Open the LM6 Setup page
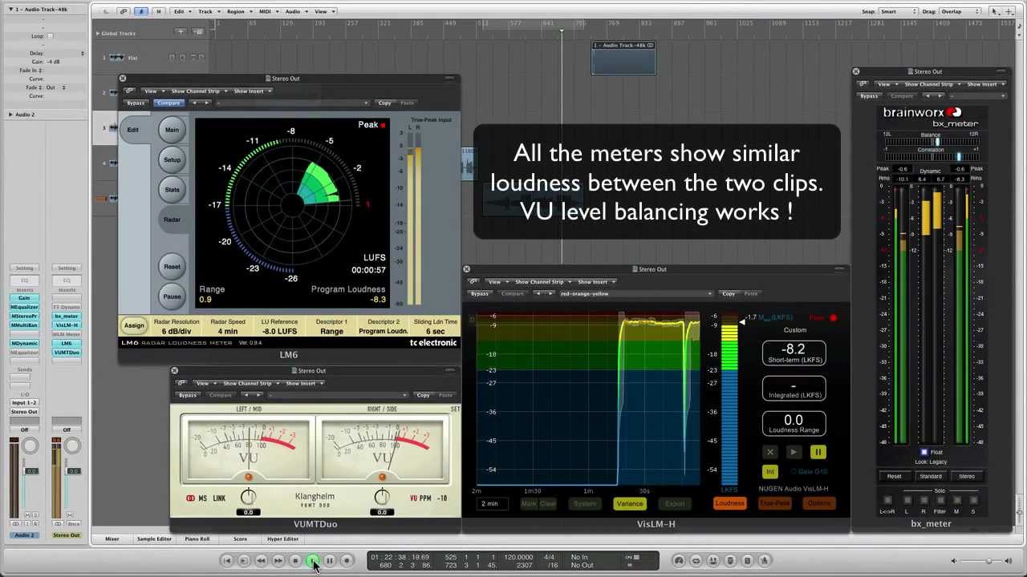The image size is (1027, 577). [x=172, y=159]
